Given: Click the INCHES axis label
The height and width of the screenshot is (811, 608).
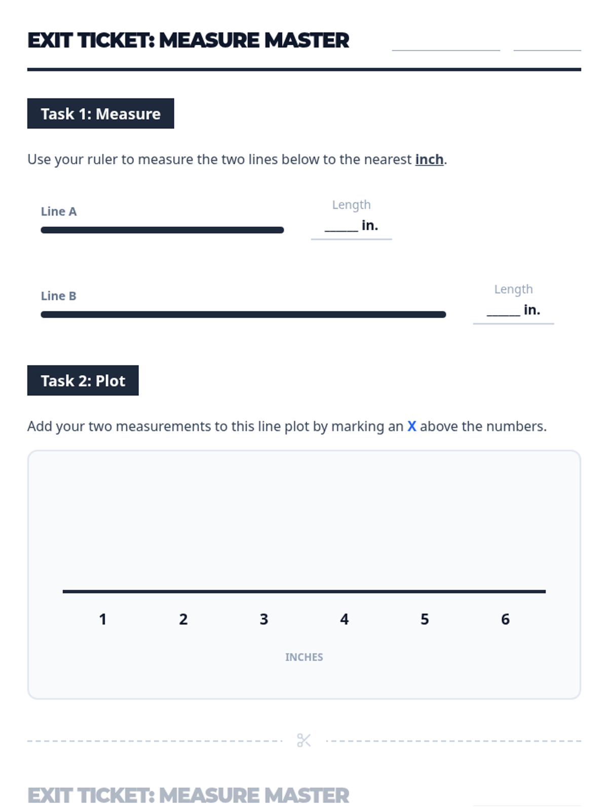Looking at the screenshot, I should [x=304, y=657].
